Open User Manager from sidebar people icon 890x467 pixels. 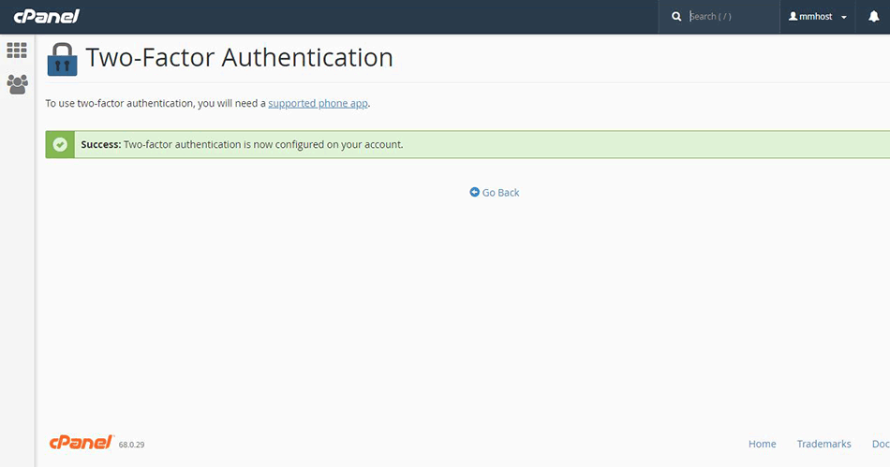tap(17, 84)
